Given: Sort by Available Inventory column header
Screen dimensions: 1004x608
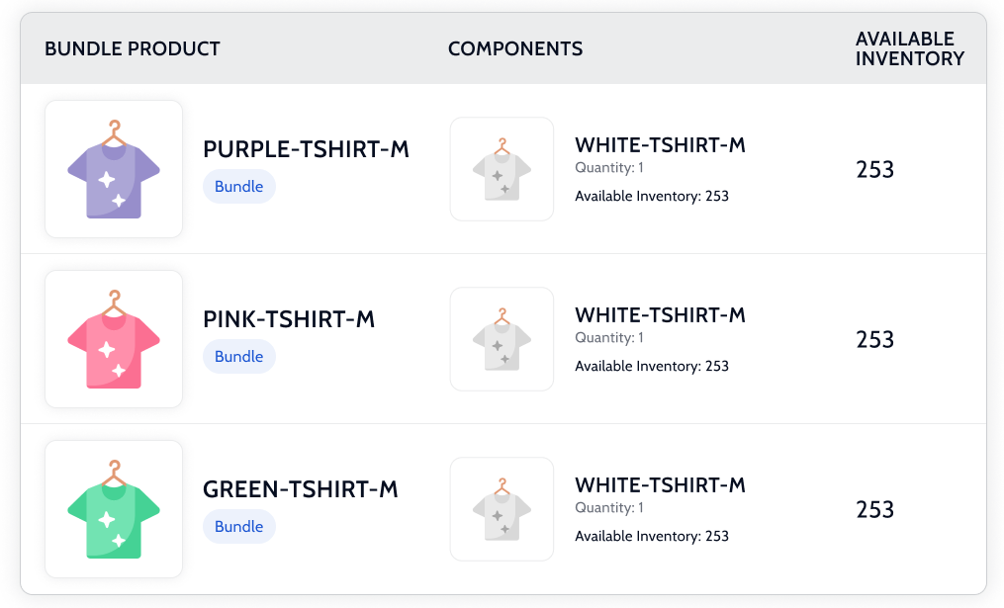Looking at the screenshot, I should 910,48.
